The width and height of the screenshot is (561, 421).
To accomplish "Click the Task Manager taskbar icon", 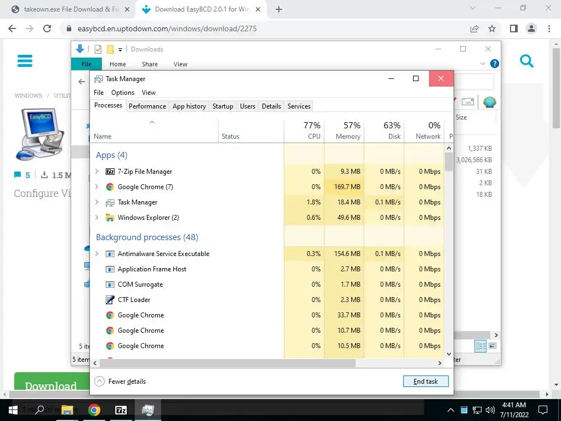I will click(x=147, y=410).
